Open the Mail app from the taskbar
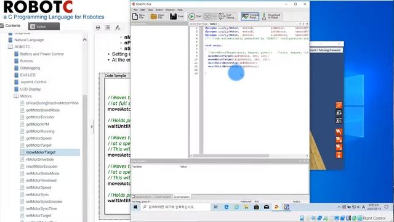This screenshot has height=222, width=394. [x=267, y=207]
